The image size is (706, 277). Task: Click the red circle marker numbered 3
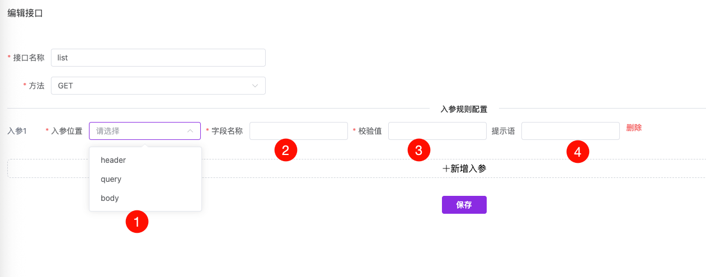(418, 150)
